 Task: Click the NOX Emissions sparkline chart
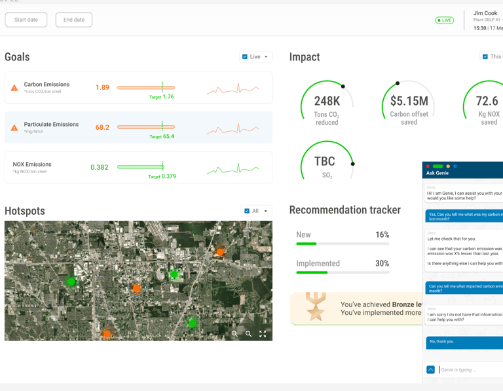(233, 168)
